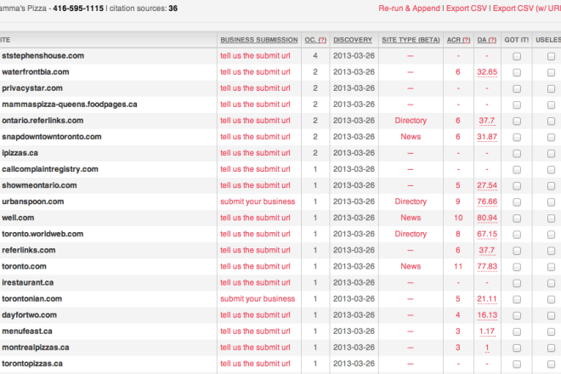Click News site type for toronto.com
This screenshot has height=374, width=561.
click(411, 266)
